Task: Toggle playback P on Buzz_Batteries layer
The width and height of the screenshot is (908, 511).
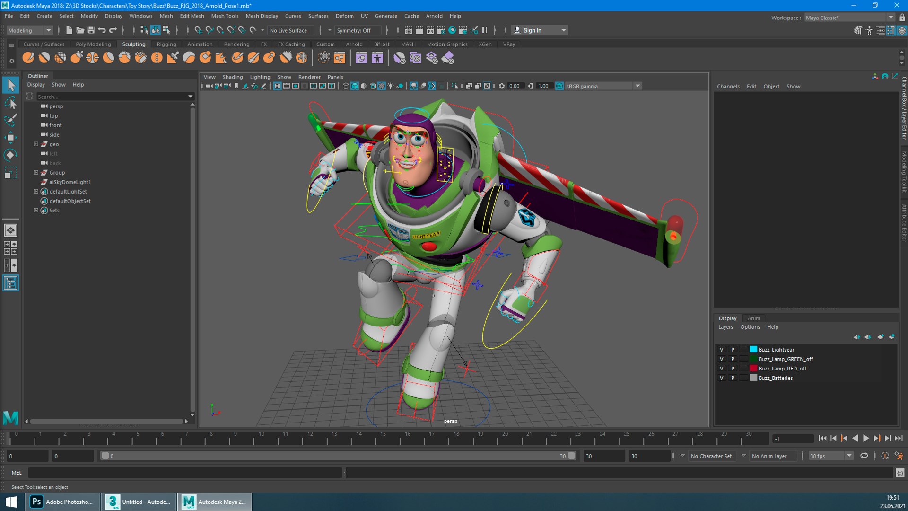Action: pos(733,378)
